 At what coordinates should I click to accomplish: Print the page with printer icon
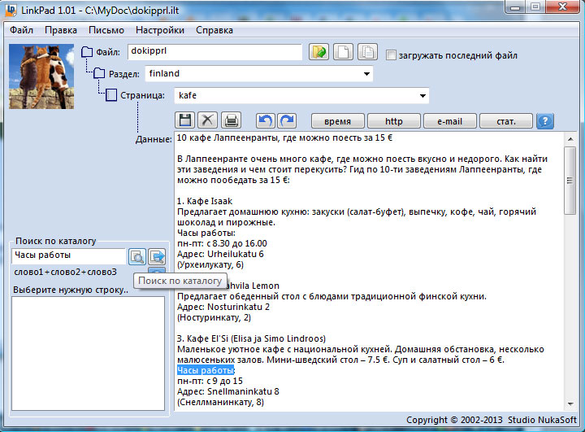point(231,120)
